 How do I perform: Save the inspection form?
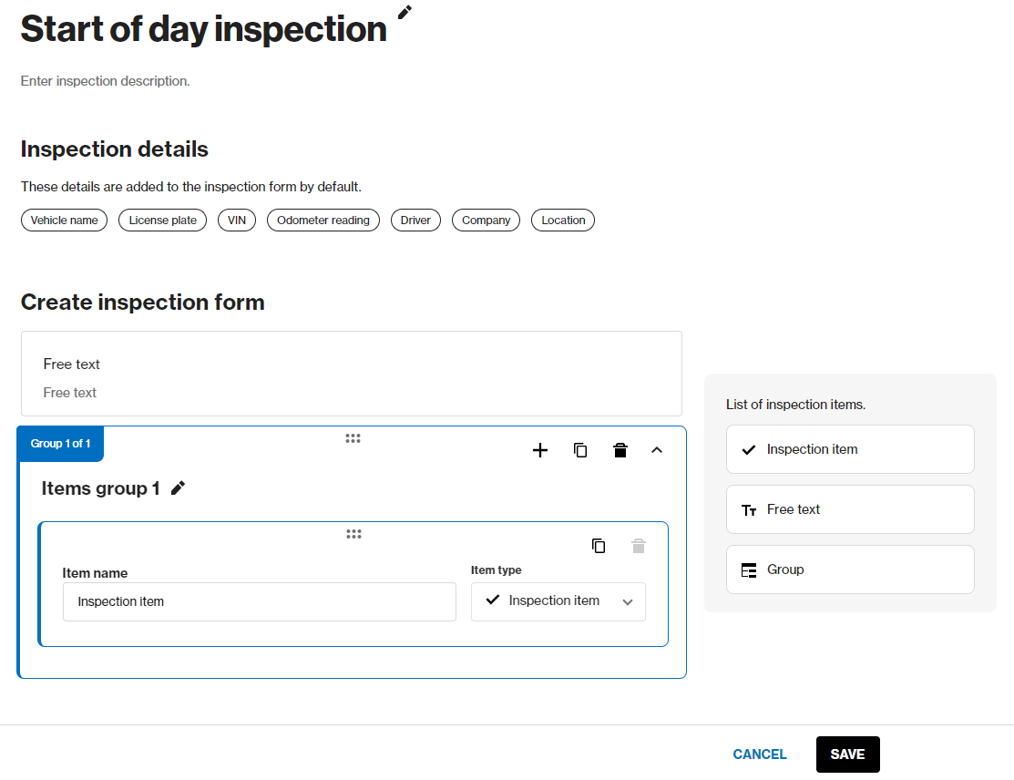pos(847,754)
